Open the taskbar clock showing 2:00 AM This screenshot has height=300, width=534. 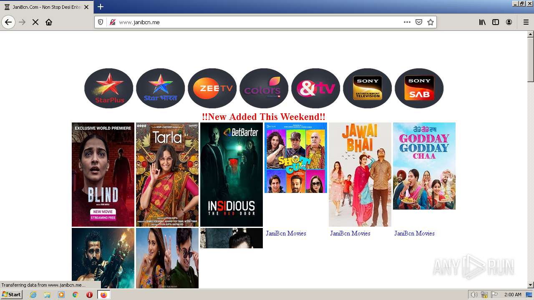click(513, 295)
